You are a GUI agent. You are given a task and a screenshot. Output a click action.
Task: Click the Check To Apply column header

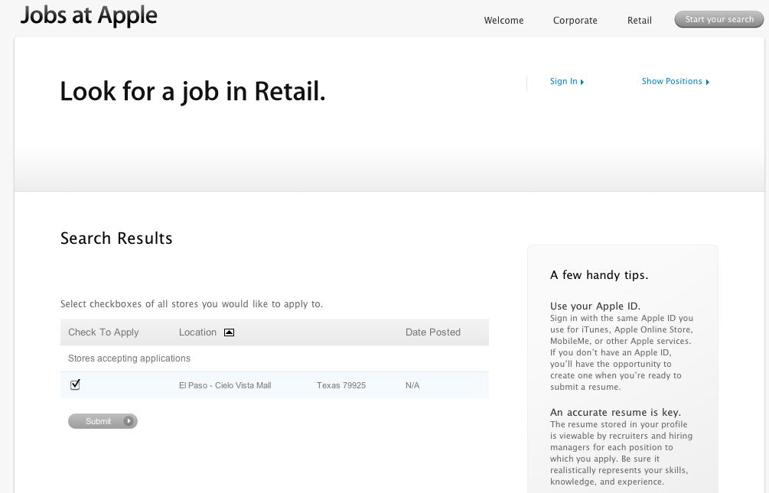[x=103, y=332]
